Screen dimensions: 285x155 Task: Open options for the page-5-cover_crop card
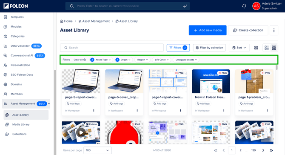click(137, 111)
